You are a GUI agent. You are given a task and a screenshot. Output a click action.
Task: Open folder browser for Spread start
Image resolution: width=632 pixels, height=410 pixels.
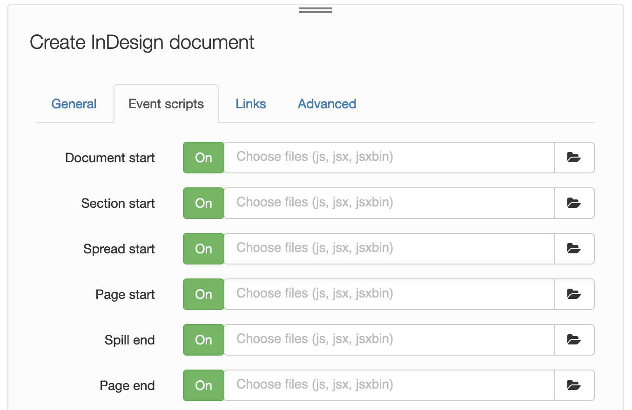574,249
